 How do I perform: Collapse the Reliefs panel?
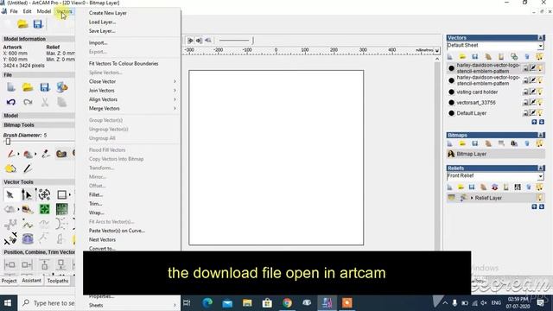pyautogui.click(x=541, y=168)
